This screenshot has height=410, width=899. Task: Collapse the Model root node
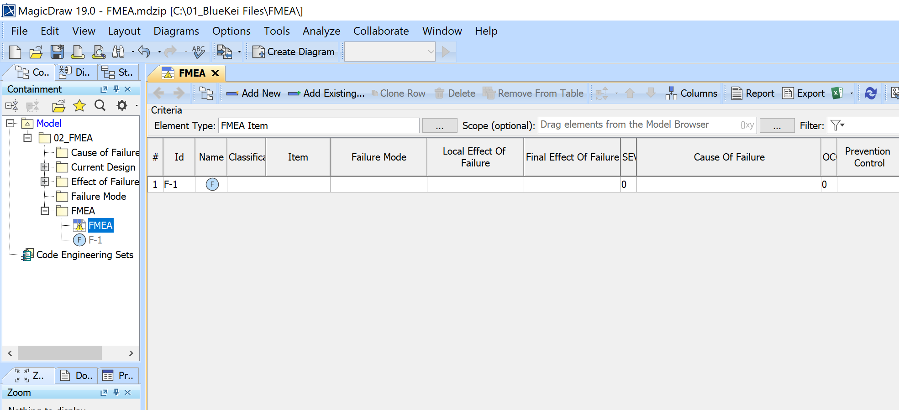10,123
